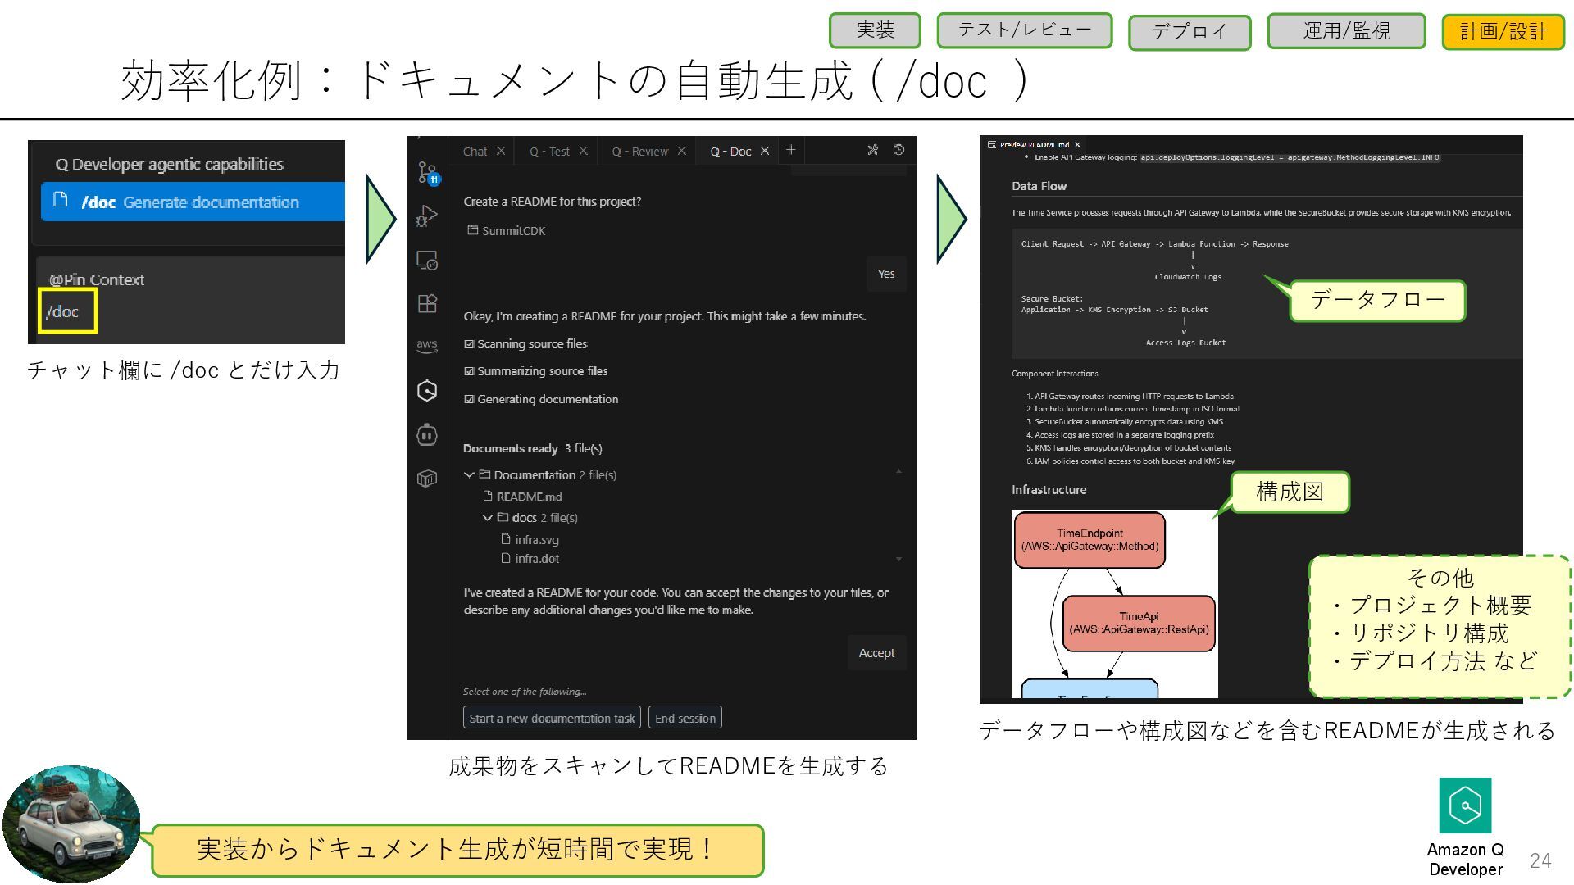Close the Chat tab

point(500,151)
